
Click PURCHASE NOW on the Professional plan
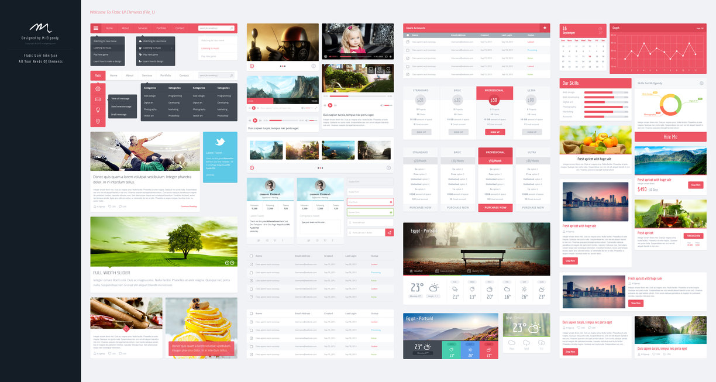495,208
